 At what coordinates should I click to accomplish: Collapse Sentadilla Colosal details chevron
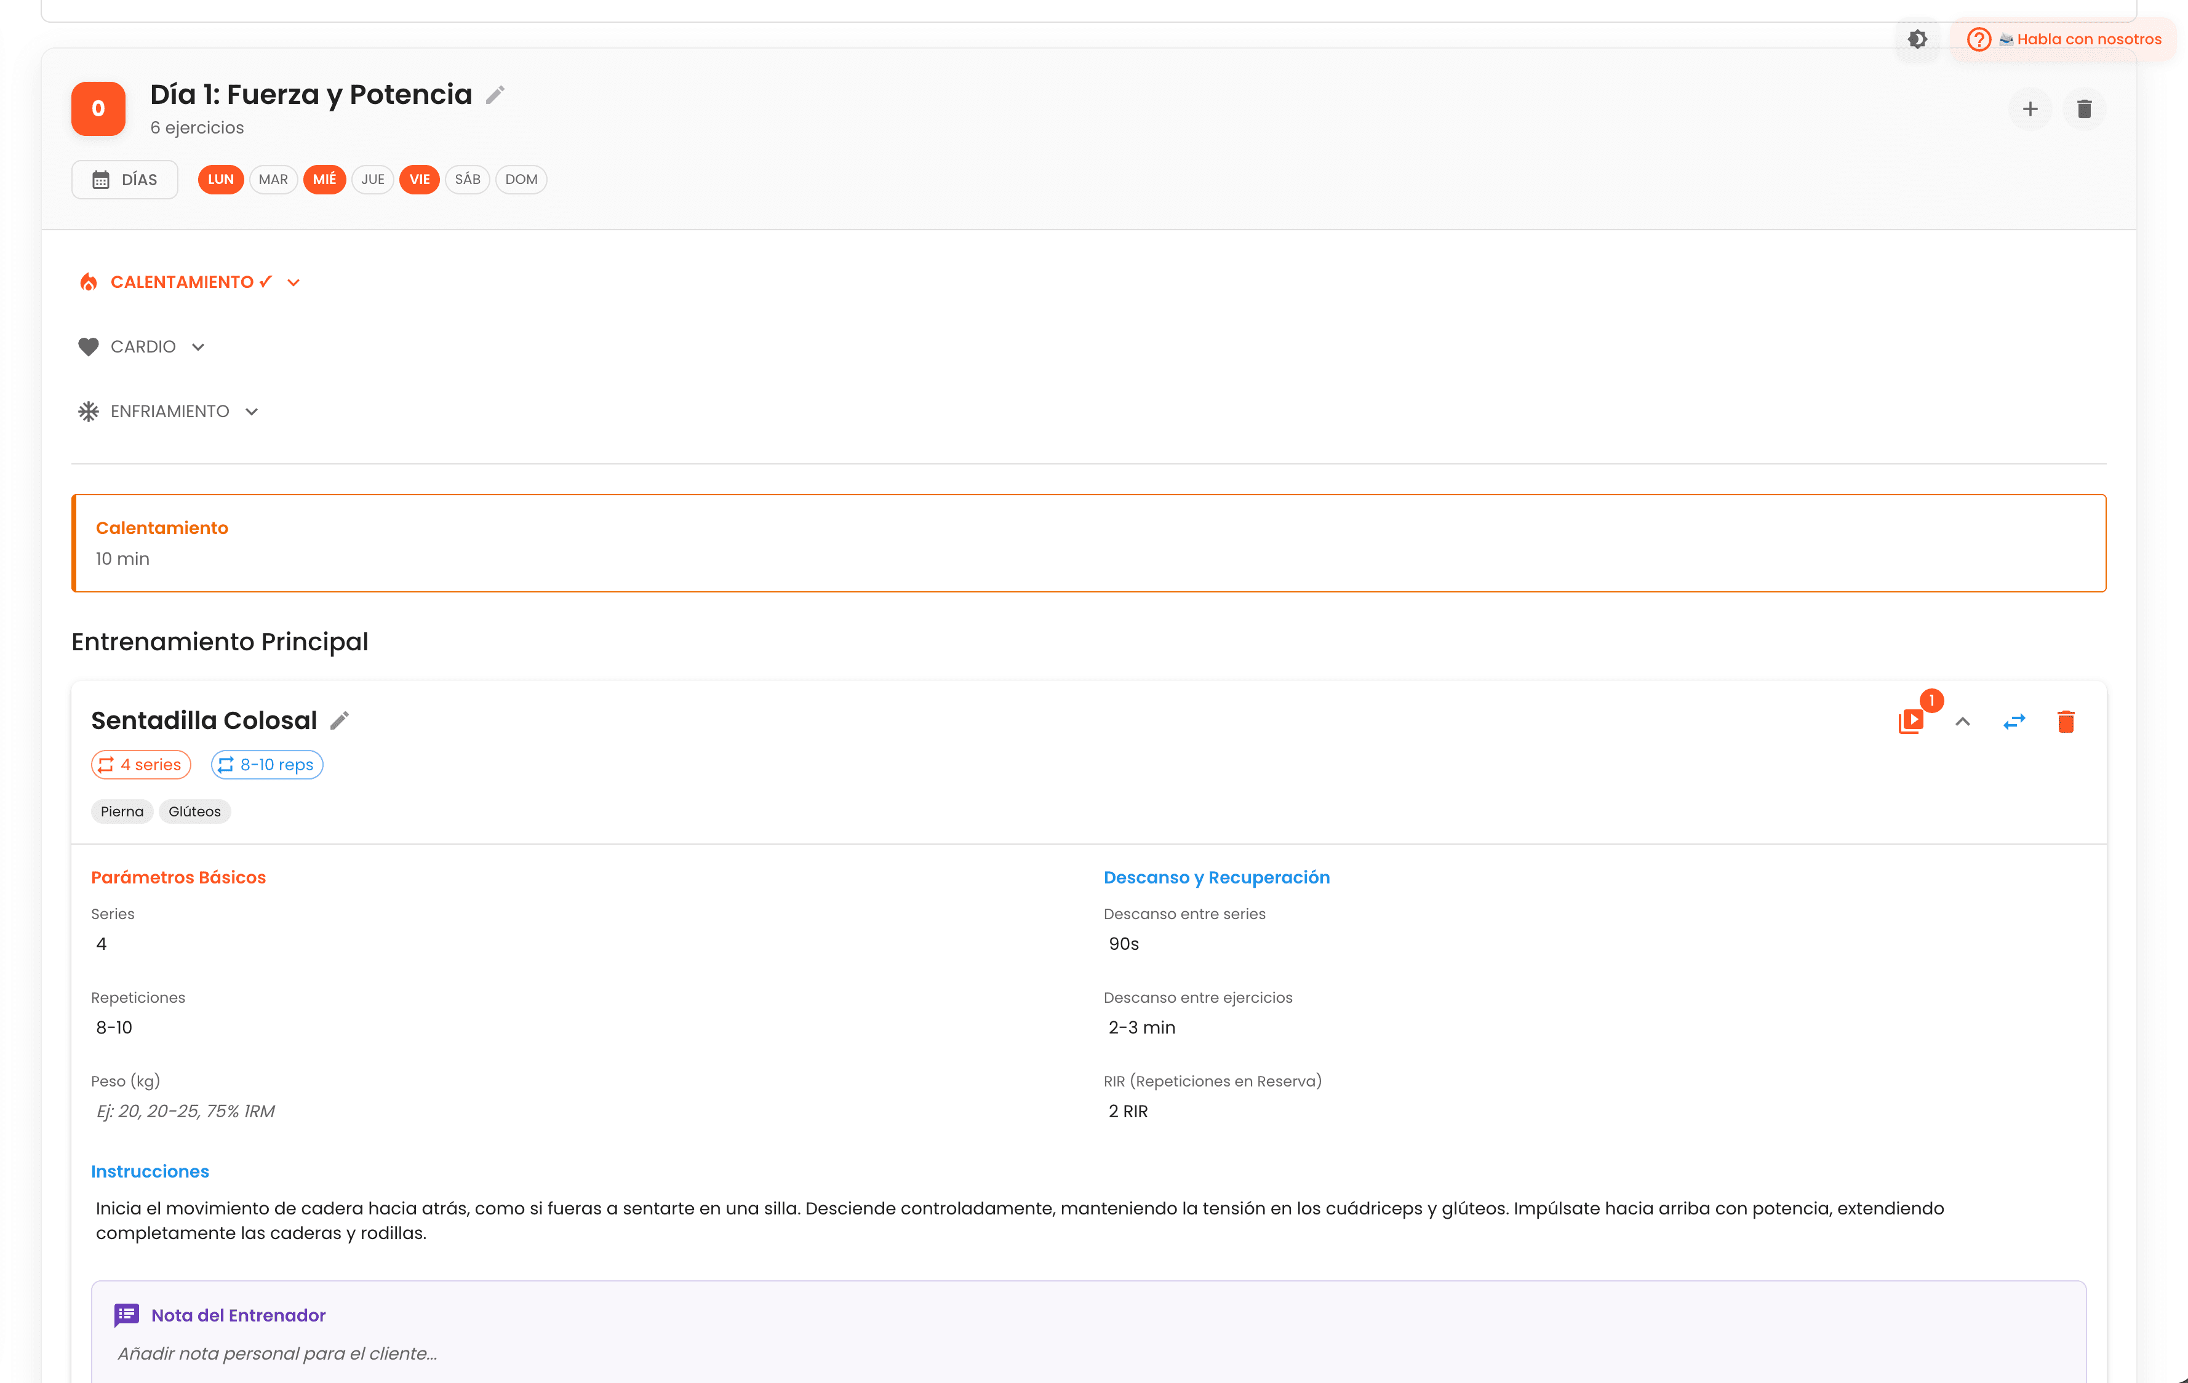click(x=1963, y=722)
